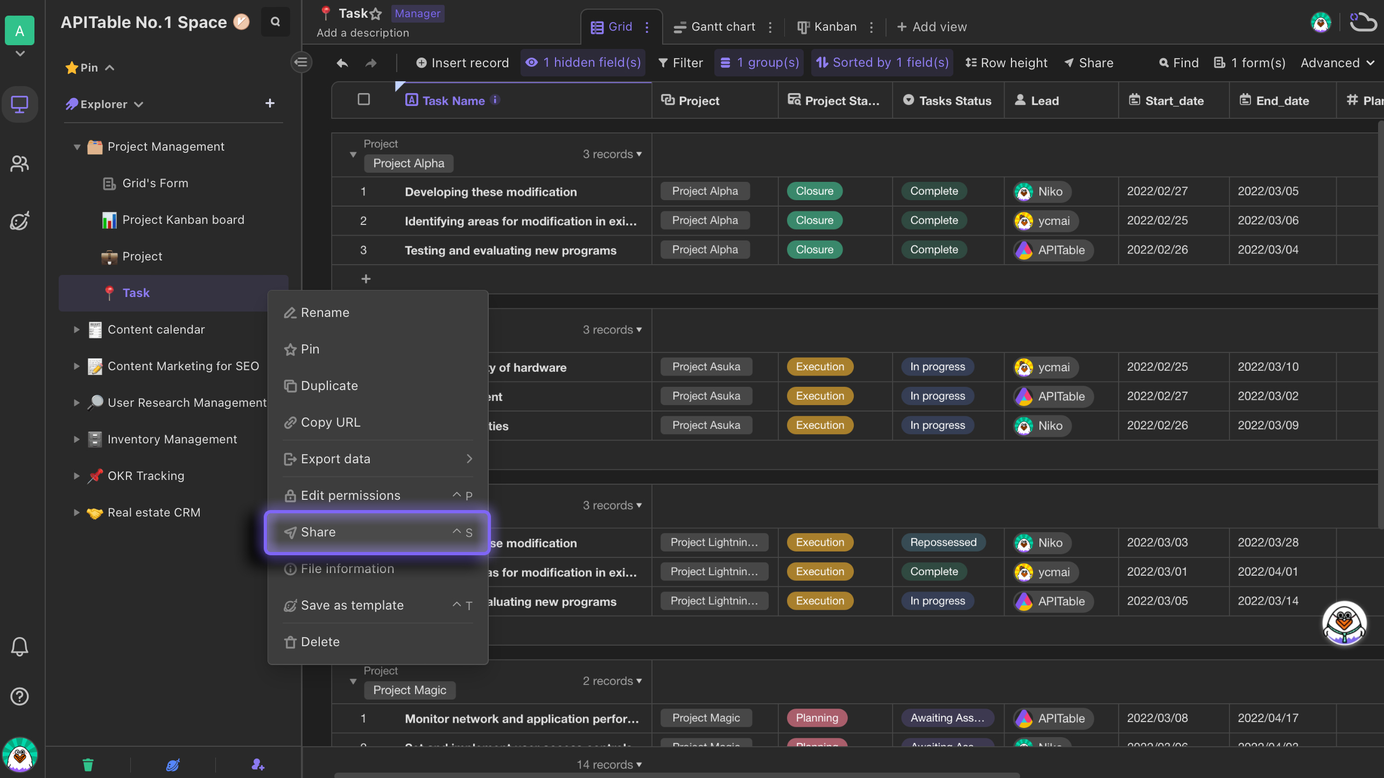Switch to the Gantt chart view tab
1384x778 pixels.
714,27
